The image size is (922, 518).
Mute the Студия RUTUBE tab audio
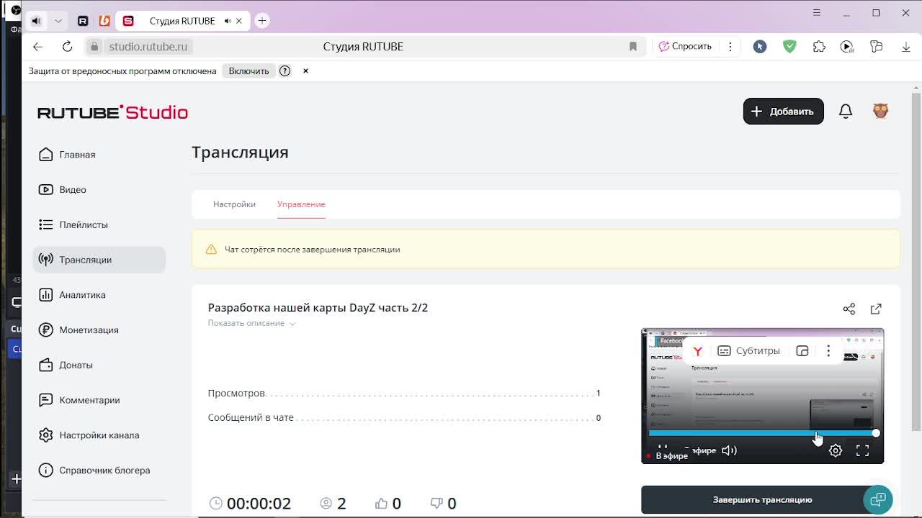228,21
